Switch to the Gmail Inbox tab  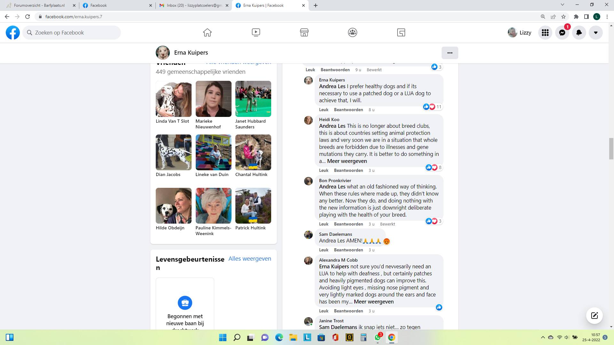pyautogui.click(x=194, y=5)
